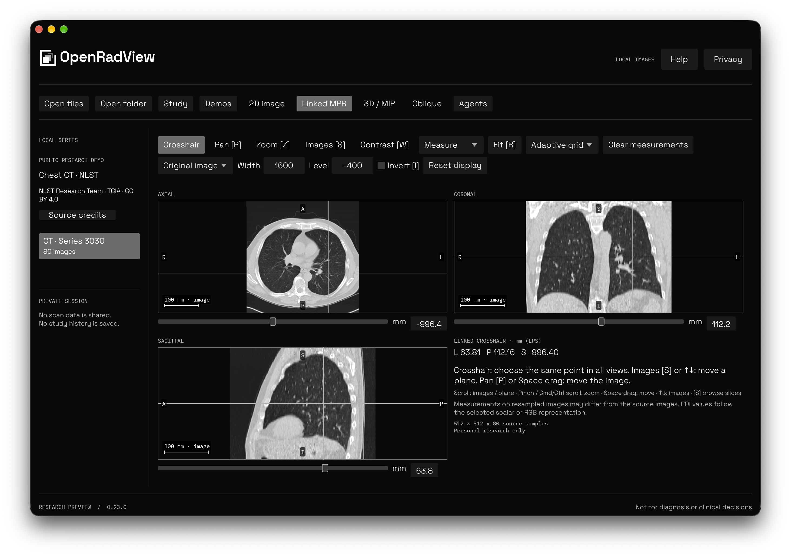791x556 pixels.
Task: Click the macOS green fullscreen button
Action: click(x=64, y=29)
